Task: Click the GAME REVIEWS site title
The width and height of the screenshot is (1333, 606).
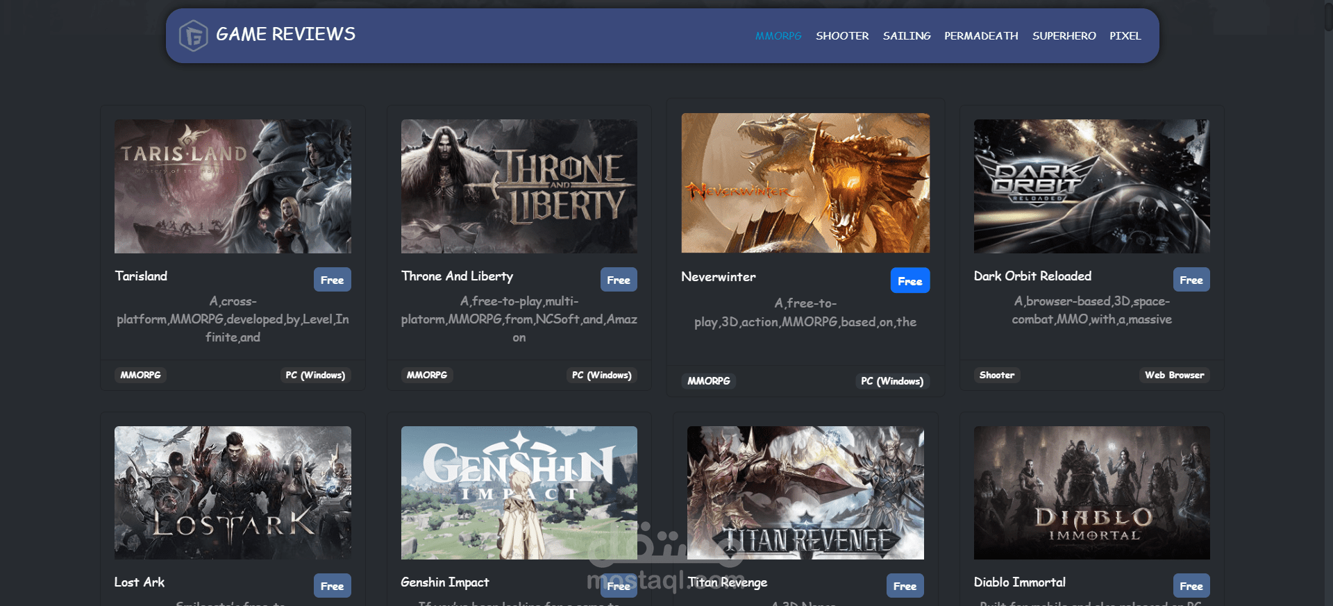Action: tap(285, 34)
